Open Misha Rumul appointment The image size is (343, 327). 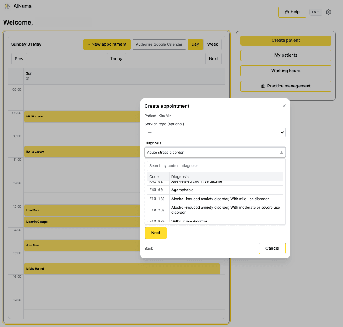122,269
